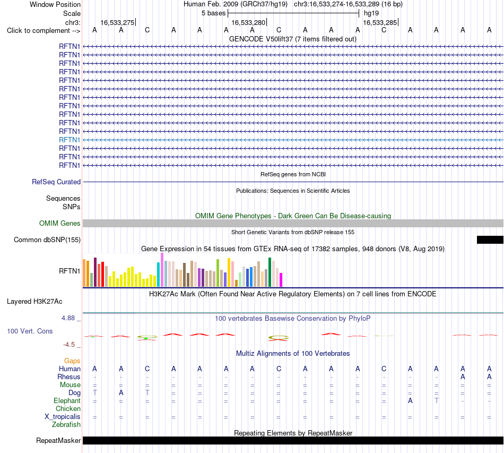Click the SNPs label in left margin
504x453 pixels.
[x=72, y=207]
